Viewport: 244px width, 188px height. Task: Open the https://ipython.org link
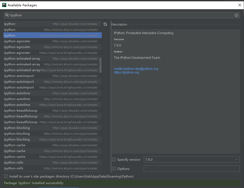tap(127, 72)
